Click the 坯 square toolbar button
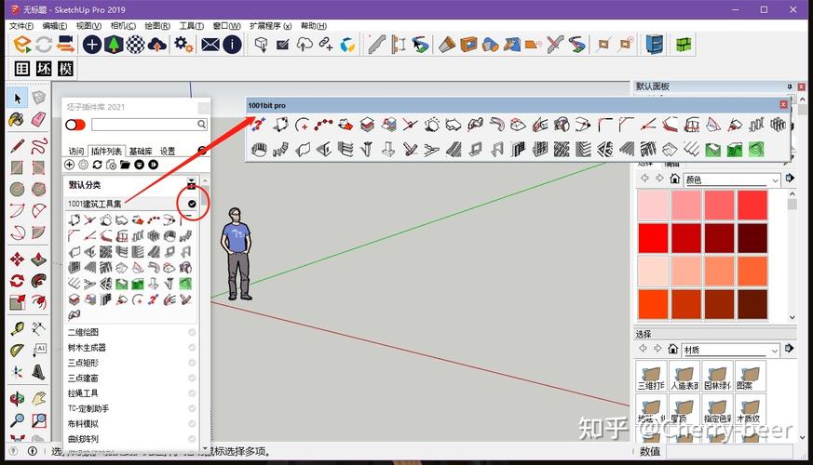Screen dimensions: 813x465 (x=44, y=68)
